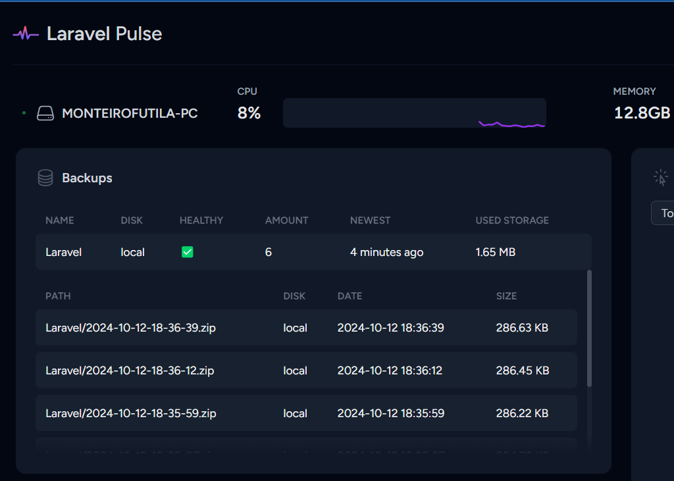
Task: Click local disk for 18-36-39.zip row
Action: [x=295, y=328]
